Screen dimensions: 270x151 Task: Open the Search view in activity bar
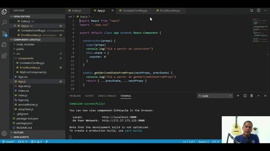(4, 23)
